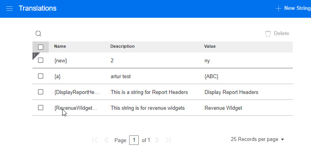Check the {new} row checkbox
This screenshot has height=167, width=311.
tap(40, 60)
